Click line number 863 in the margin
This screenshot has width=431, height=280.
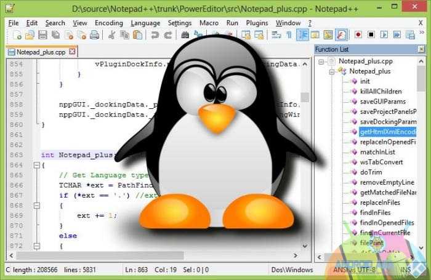(x=16, y=155)
